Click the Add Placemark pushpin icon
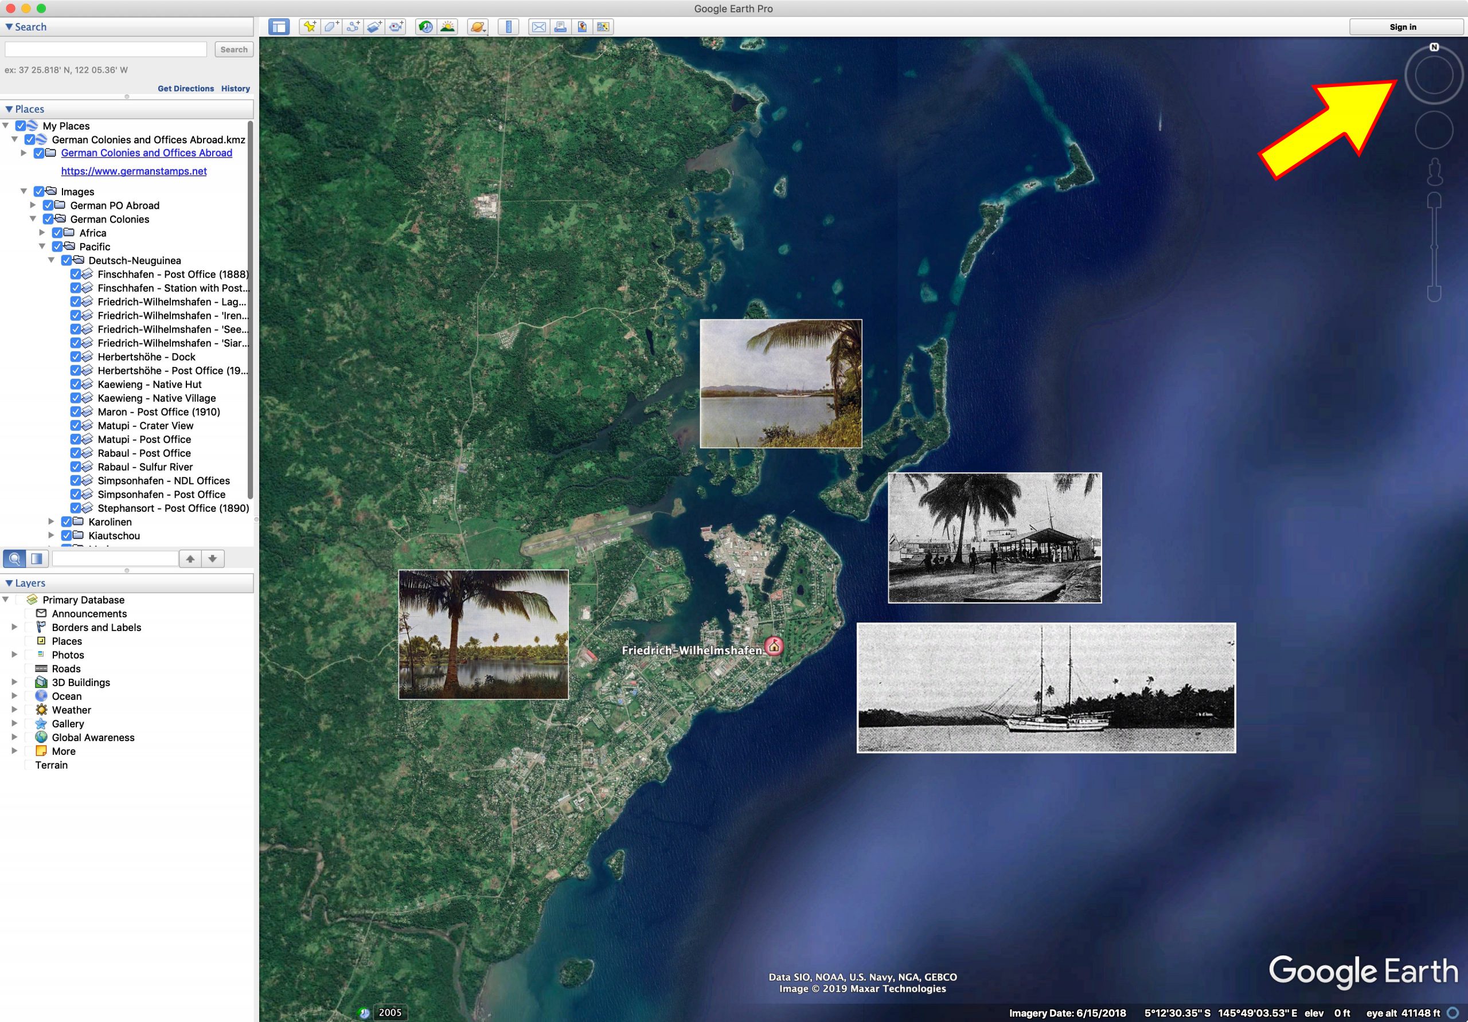Image resolution: width=1468 pixels, height=1022 pixels. 310,27
